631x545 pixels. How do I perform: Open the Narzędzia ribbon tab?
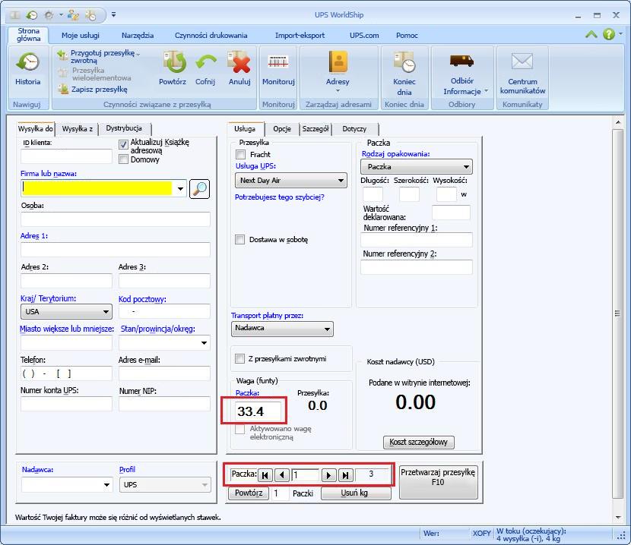point(138,36)
